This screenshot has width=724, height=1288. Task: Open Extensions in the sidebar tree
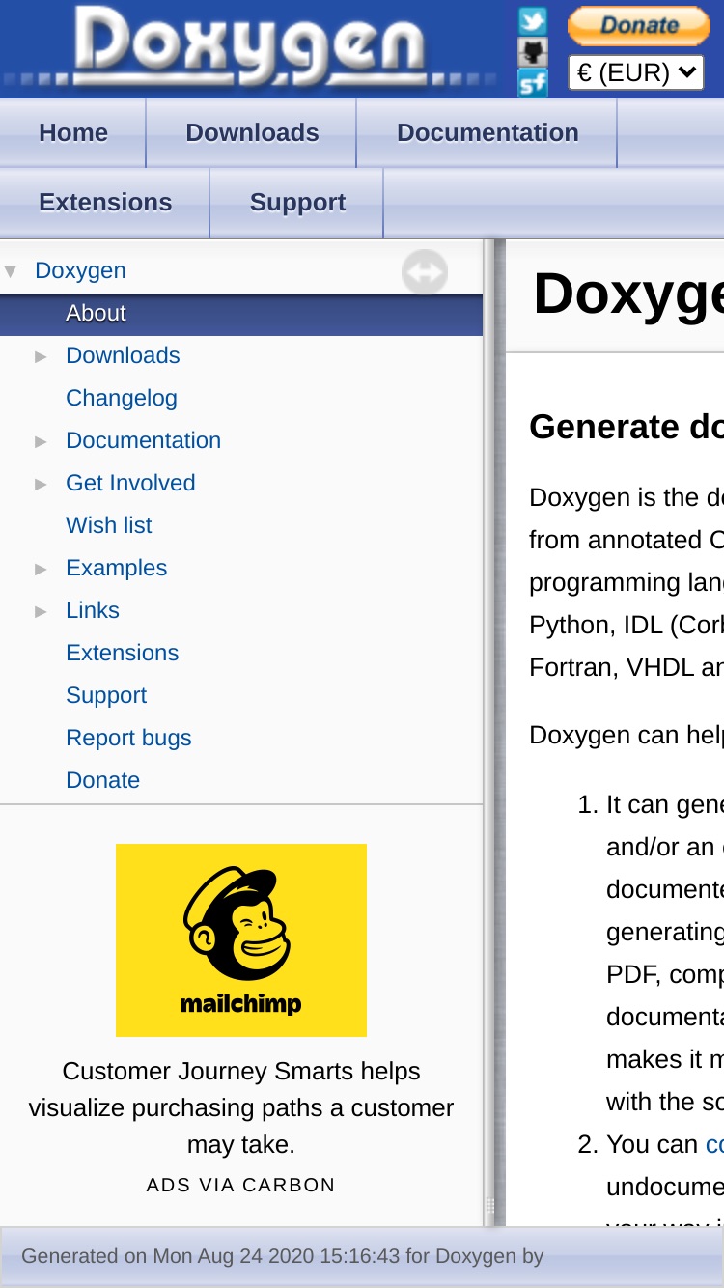[122, 653]
